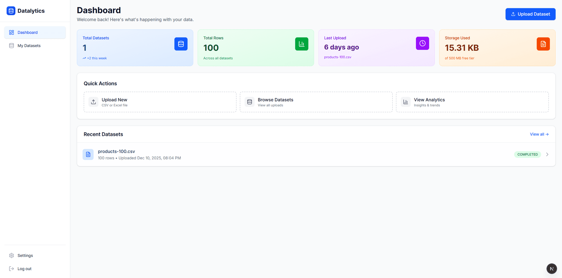
Task: Select the Browse Datasets quick action card
Action: (316, 102)
